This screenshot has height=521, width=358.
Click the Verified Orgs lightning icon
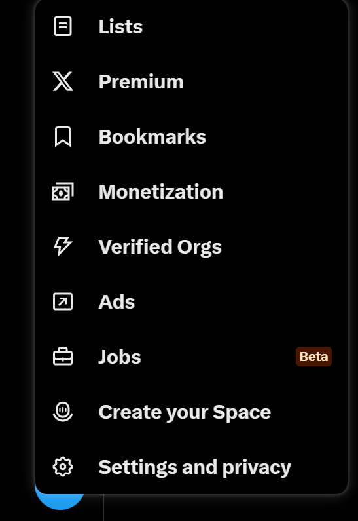[63, 246]
